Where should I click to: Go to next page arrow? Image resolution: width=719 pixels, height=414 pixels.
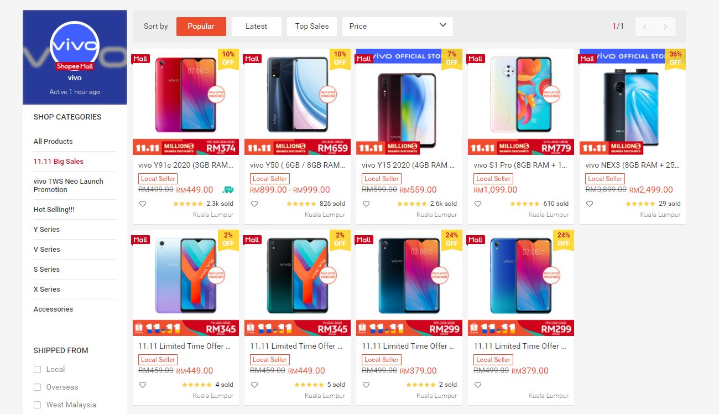[665, 27]
